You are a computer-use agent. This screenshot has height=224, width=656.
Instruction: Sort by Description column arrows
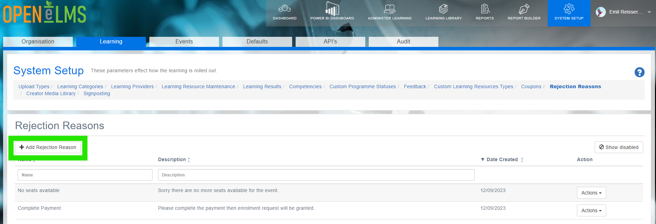click(x=189, y=160)
